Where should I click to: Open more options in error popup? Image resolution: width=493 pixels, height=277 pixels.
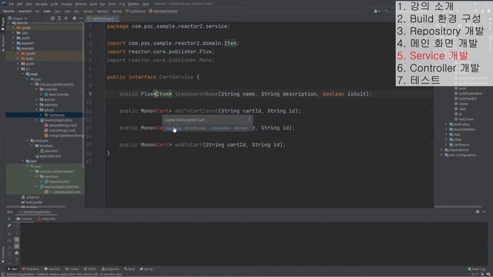click(x=250, y=120)
